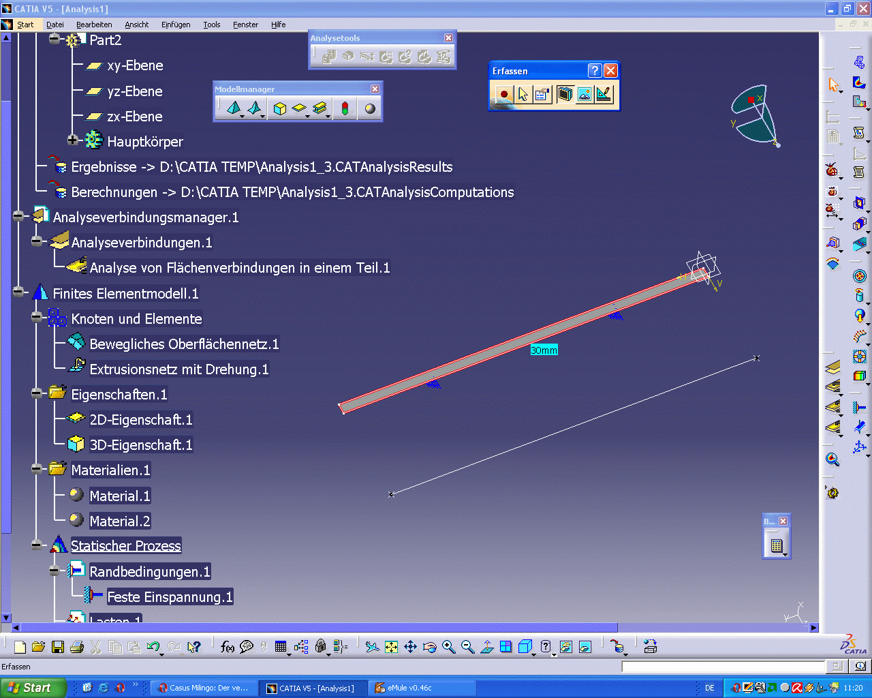Click the Windows Start button

coord(33,688)
